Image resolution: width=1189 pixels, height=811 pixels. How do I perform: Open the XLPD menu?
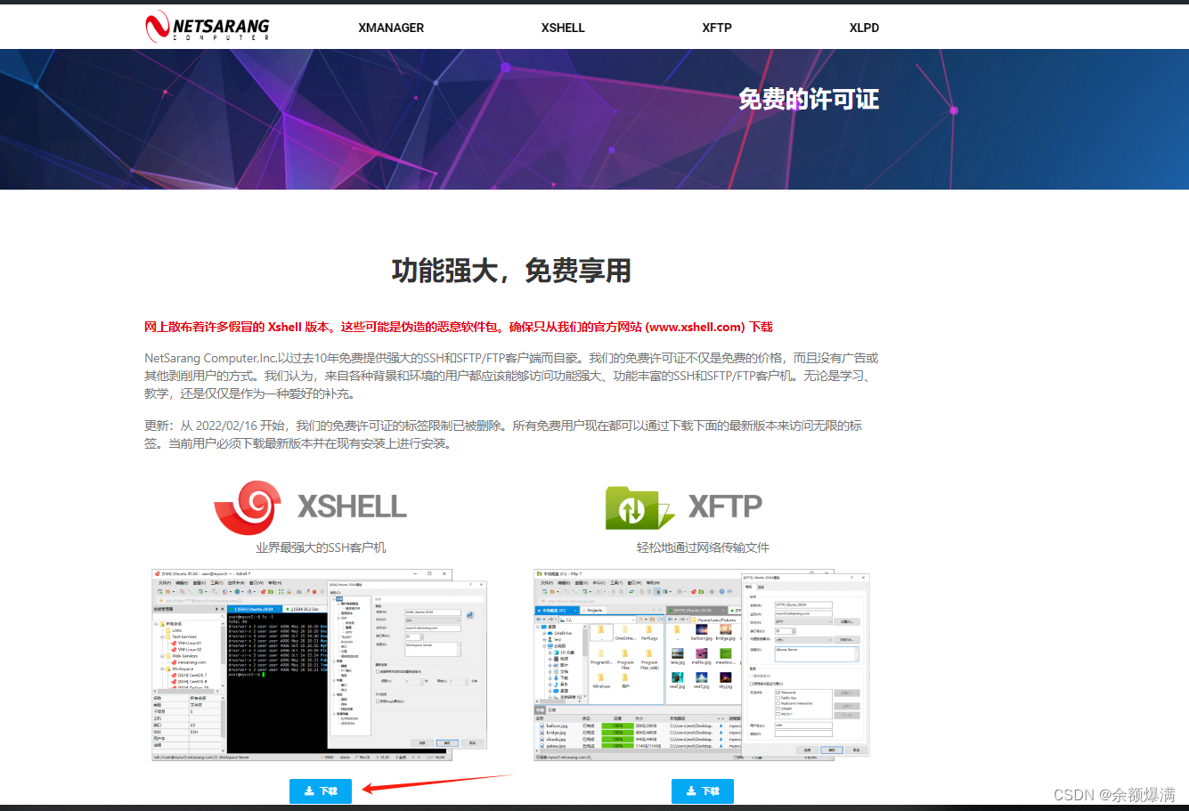tap(864, 28)
